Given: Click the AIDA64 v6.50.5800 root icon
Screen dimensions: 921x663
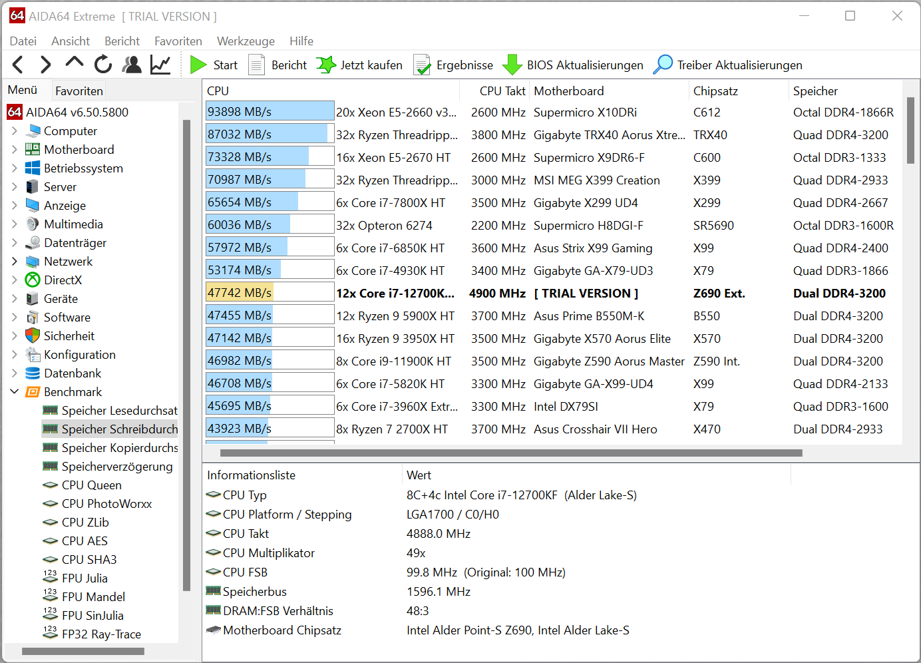Looking at the screenshot, I should (15, 112).
